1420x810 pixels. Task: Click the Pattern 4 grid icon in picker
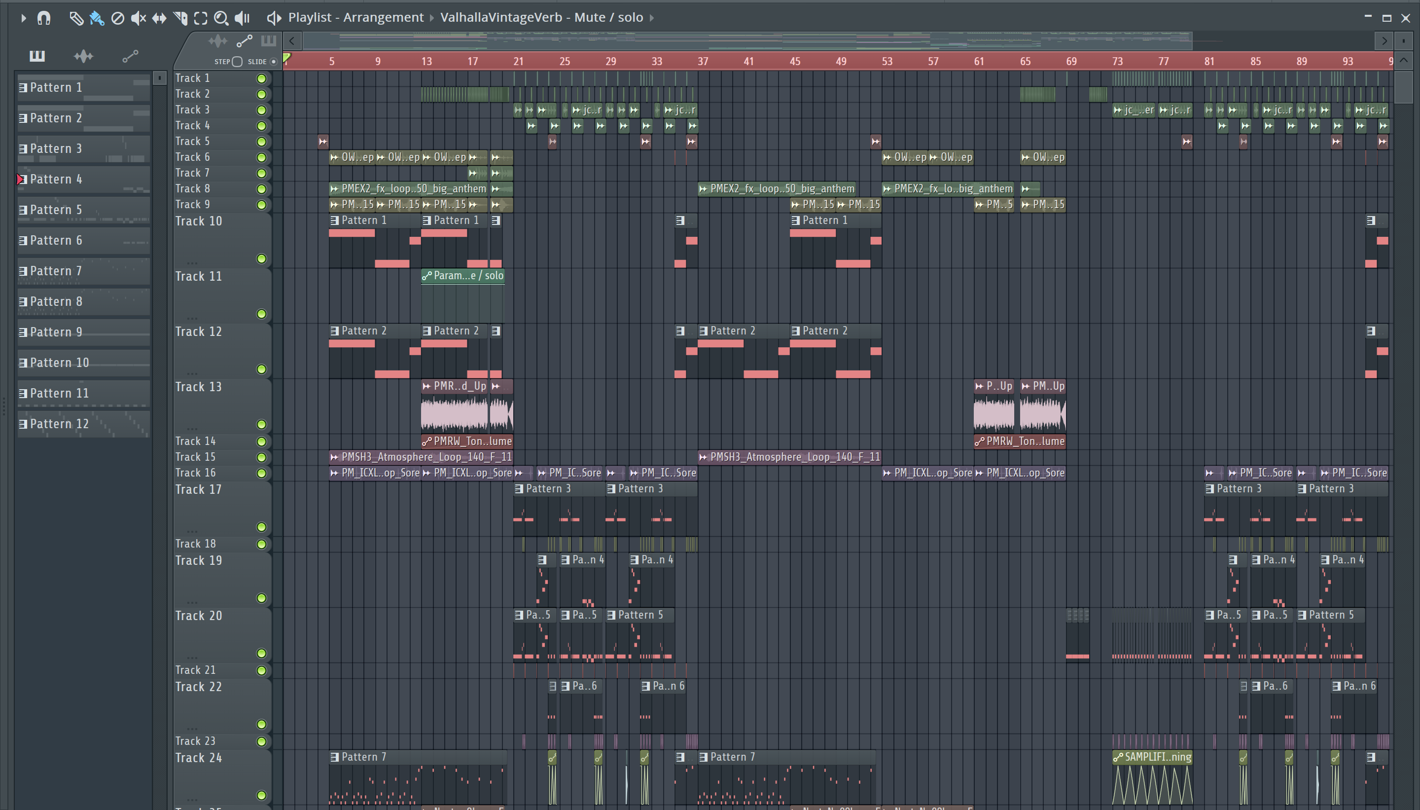click(x=23, y=179)
